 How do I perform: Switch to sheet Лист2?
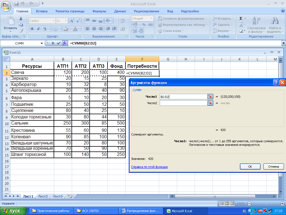coord(43,196)
